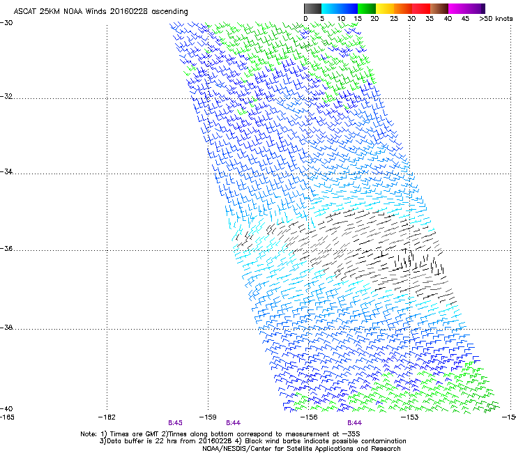Click the green 15-20 knots color bar segment
Image resolution: width=516 pixels, height=453 pixels.
[x=367, y=8]
